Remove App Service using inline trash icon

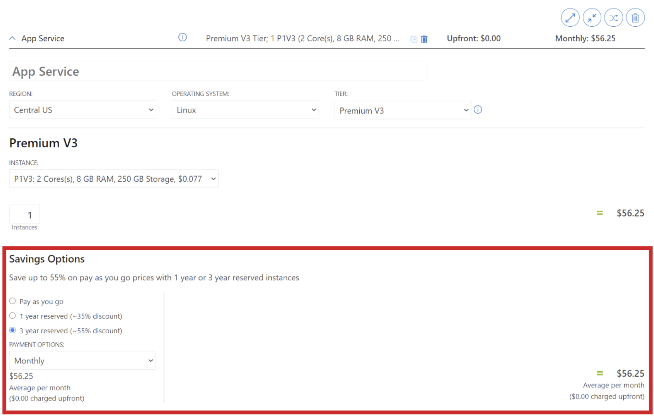424,39
